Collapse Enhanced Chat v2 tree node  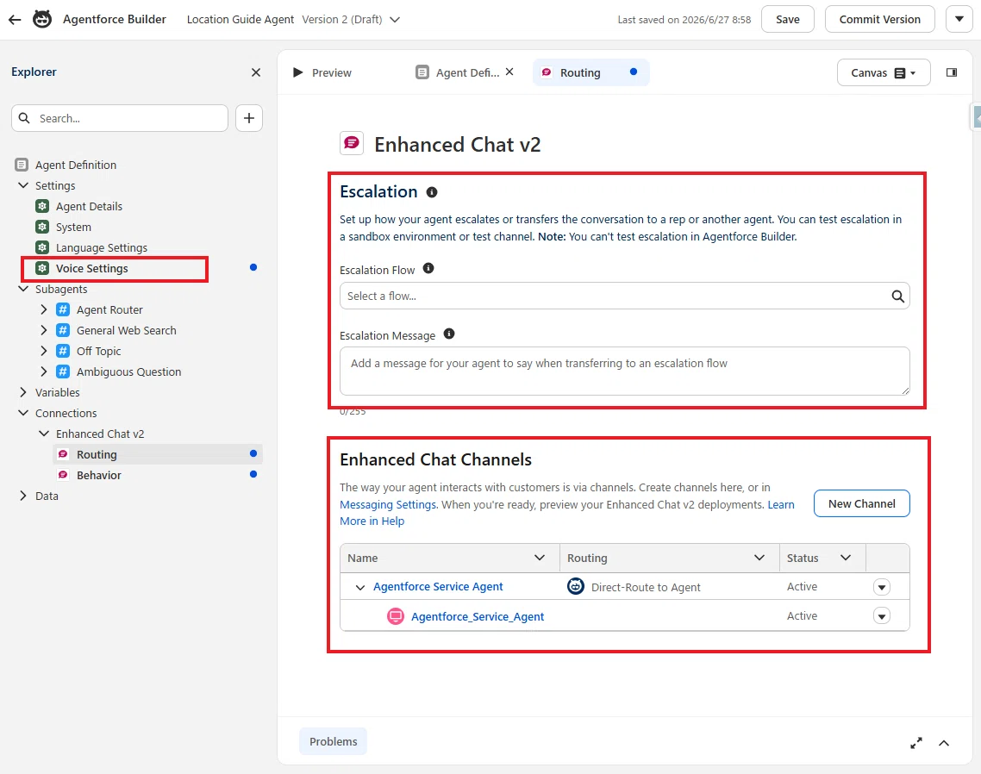pos(44,433)
